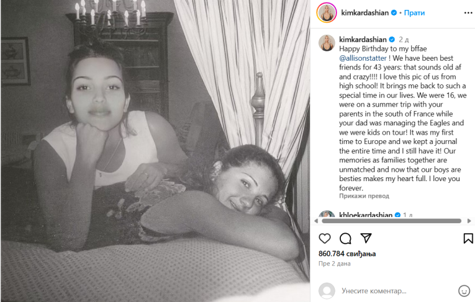The width and height of the screenshot is (475, 302).
Task: Like the post with the heart icon
Action: click(x=325, y=239)
